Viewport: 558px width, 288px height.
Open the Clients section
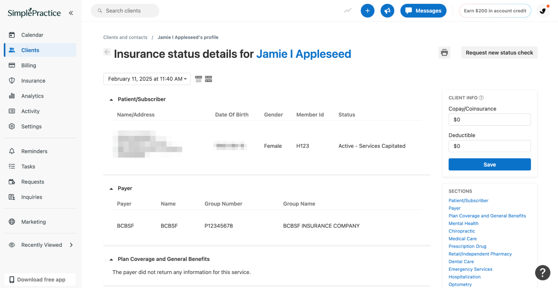tap(40, 50)
